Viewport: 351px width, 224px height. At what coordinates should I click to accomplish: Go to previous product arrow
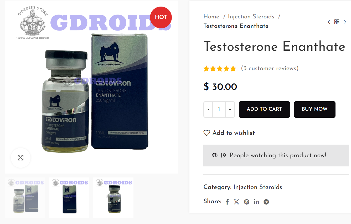[329, 22]
